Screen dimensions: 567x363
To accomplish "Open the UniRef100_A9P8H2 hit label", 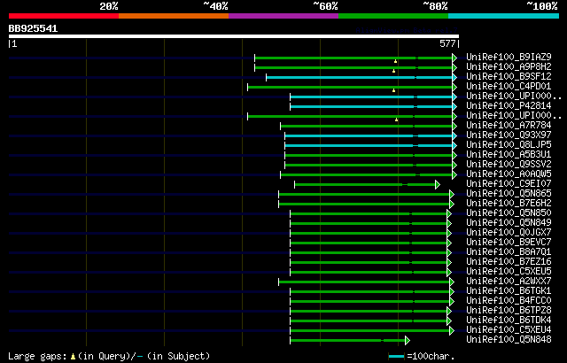I will tap(509, 66).
